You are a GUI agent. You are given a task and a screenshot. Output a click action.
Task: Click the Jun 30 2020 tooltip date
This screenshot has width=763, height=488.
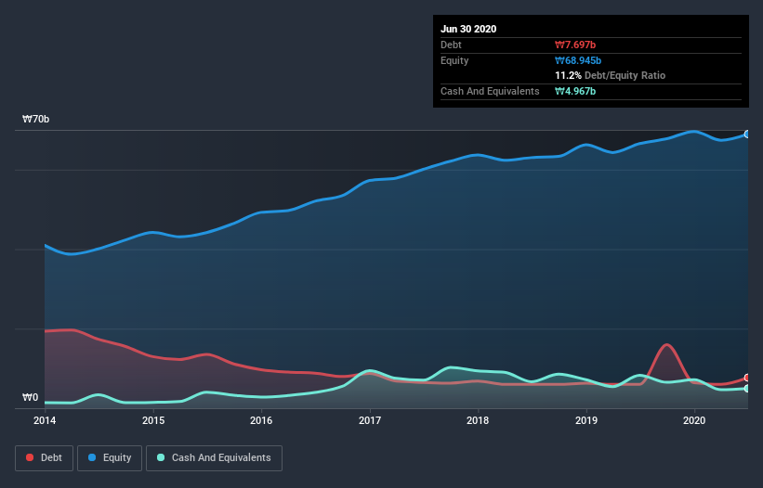coord(468,29)
